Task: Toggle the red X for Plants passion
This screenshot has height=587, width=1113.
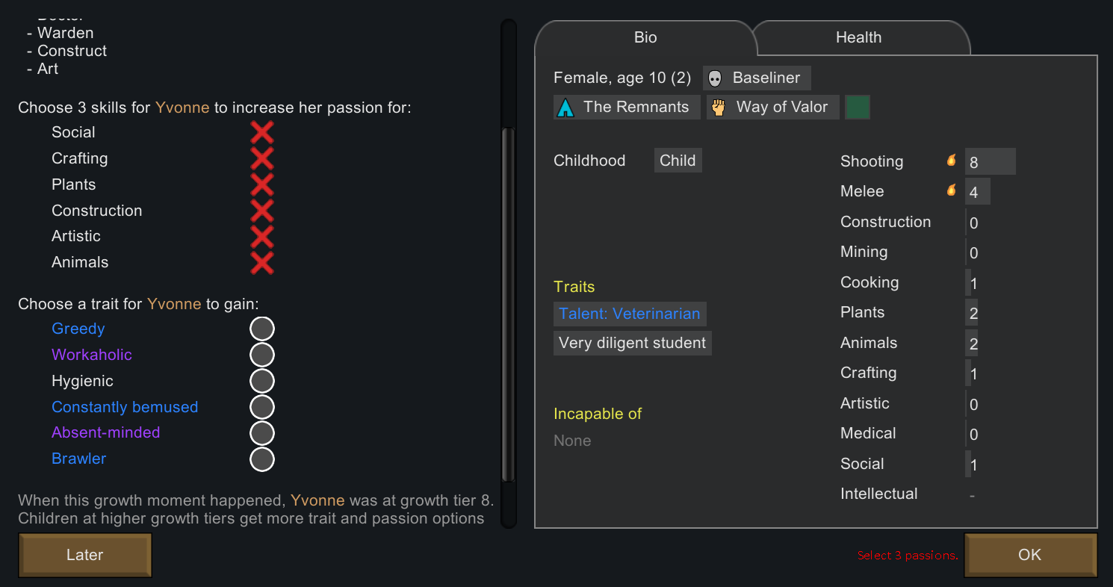Action: (261, 185)
